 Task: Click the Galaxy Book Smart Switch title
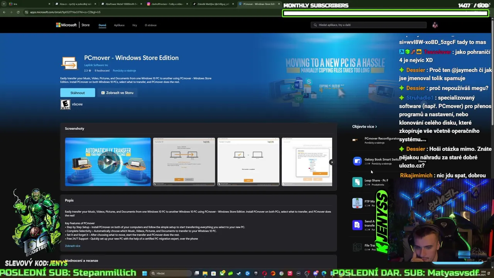click(x=382, y=159)
